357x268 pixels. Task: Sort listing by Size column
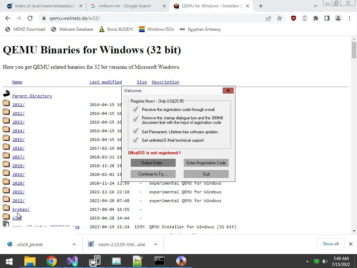pos(142,82)
